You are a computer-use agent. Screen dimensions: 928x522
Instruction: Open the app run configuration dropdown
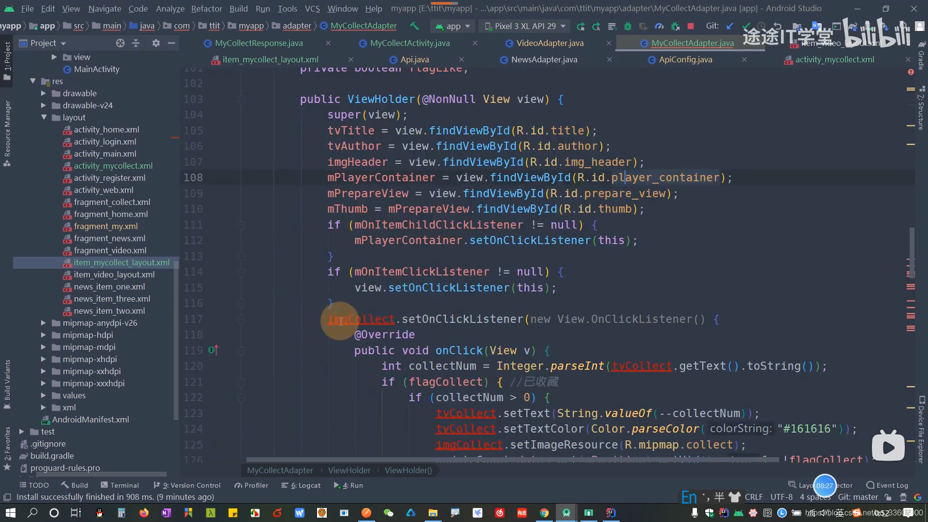coord(452,26)
